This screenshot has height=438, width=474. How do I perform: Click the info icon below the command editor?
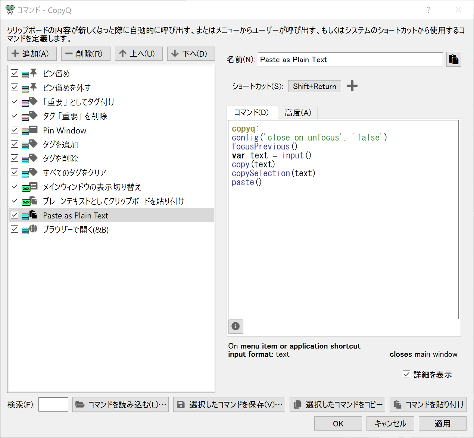(x=236, y=326)
